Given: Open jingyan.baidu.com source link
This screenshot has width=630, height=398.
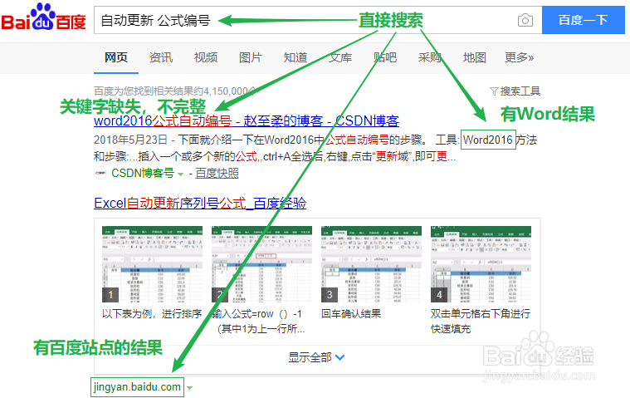Looking at the screenshot, I should tap(137, 387).
